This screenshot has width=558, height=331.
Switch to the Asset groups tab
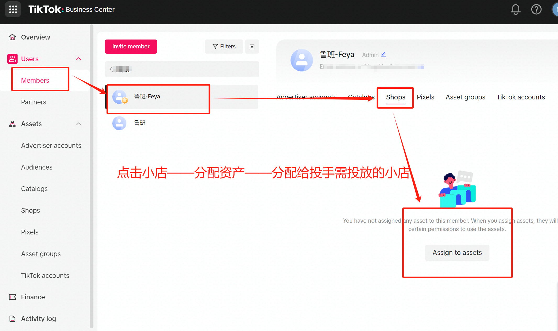coord(465,97)
